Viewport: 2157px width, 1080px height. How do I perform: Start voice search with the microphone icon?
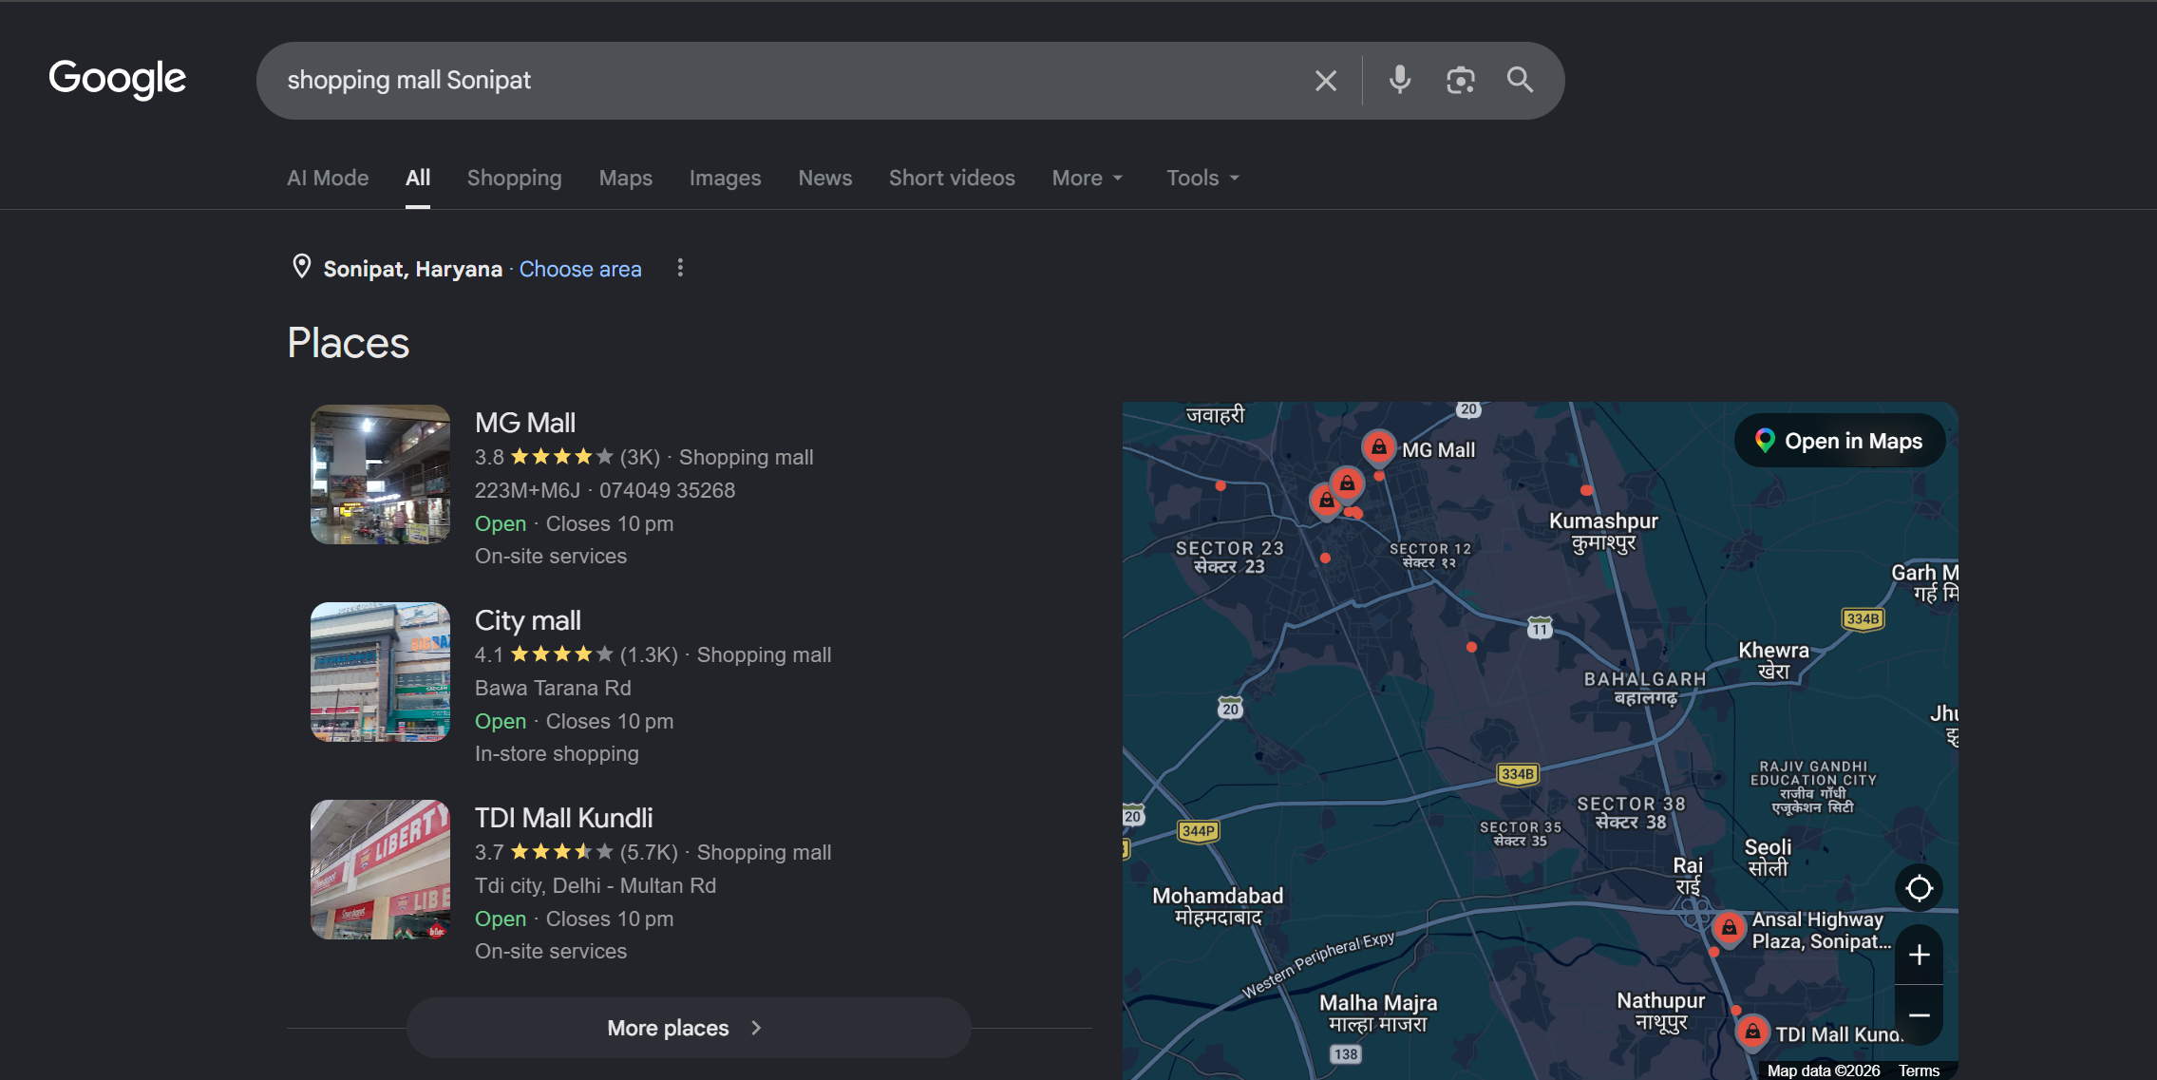[x=1399, y=80]
